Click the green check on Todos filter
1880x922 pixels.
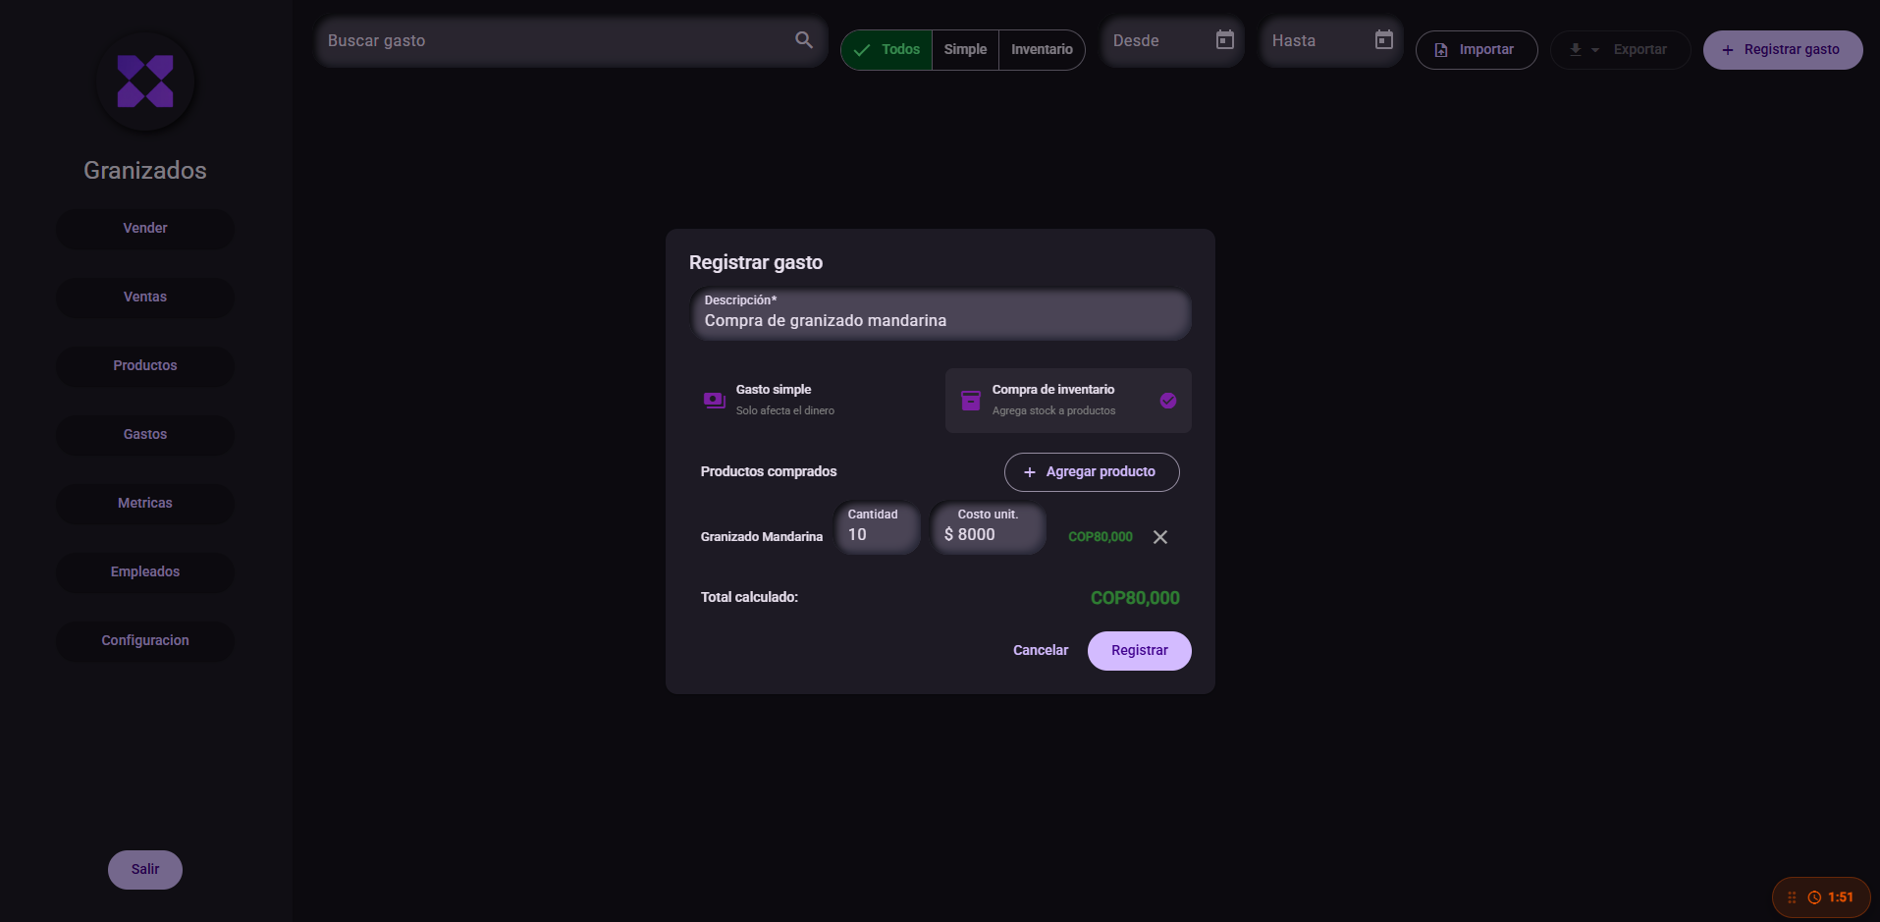[x=862, y=50]
